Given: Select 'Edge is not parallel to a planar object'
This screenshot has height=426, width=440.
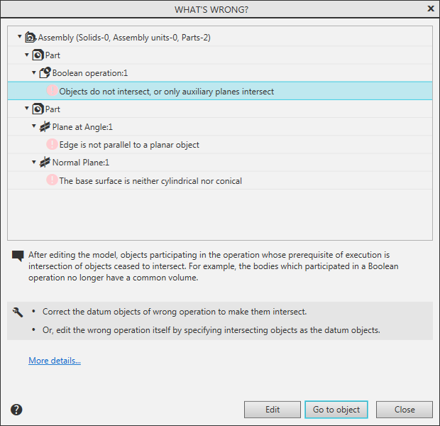Looking at the screenshot, I should click(x=129, y=145).
